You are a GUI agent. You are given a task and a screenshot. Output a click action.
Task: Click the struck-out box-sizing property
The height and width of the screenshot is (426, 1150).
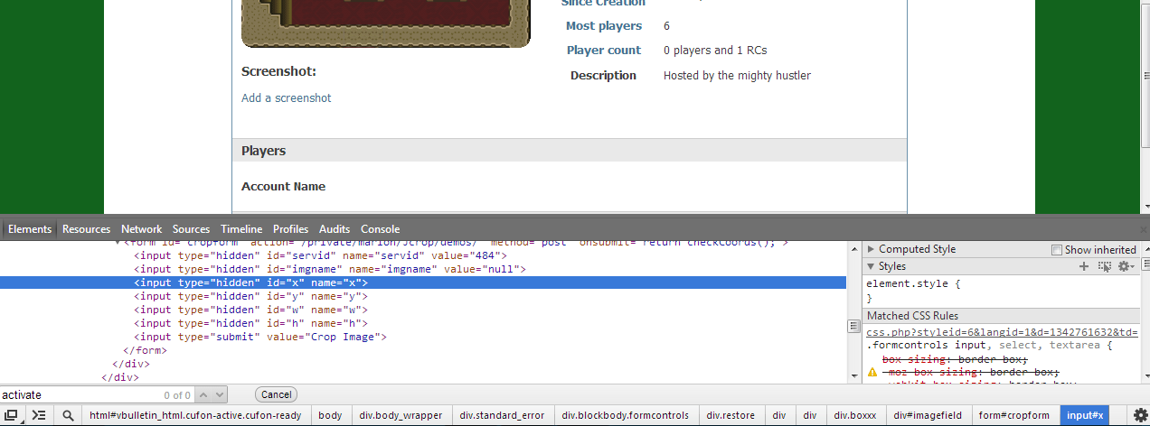point(954,359)
